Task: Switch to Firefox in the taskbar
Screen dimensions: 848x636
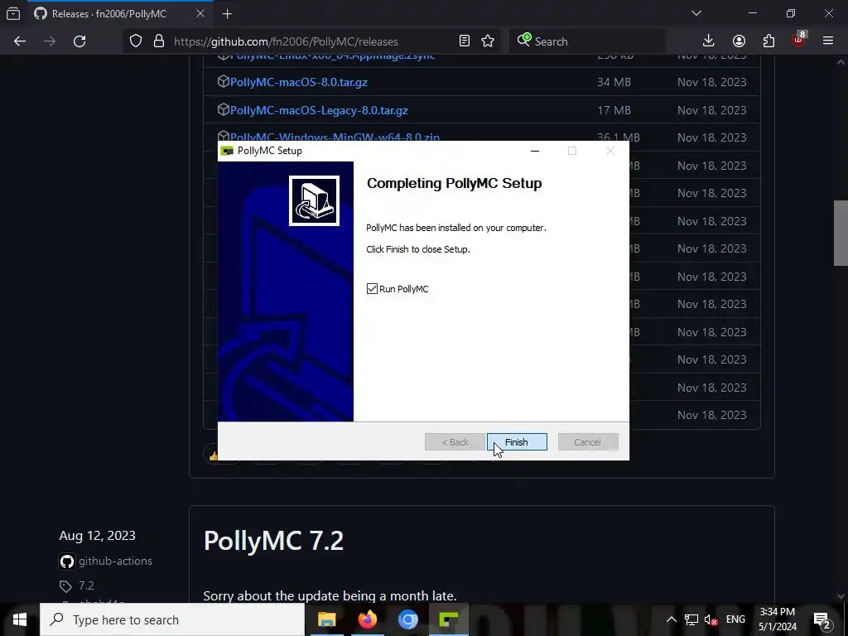Action: pyautogui.click(x=367, y=619)
